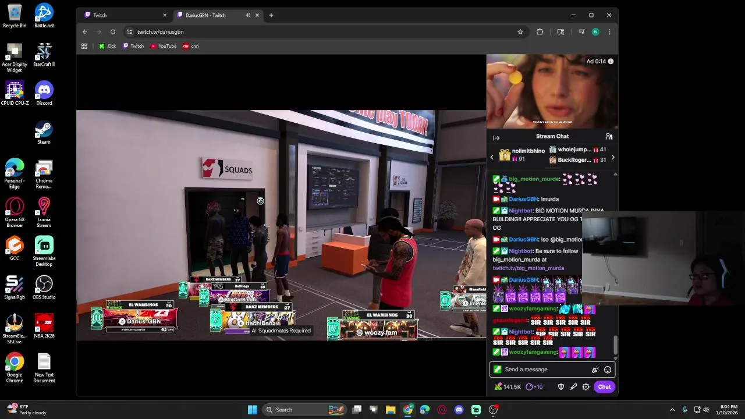The height and width of the screenshot is (419, 745).
Task: Select the Recycle Bin icon
Action: coord(15,16)
